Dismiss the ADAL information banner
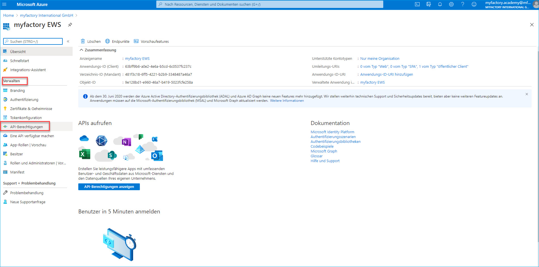Viewport: 539px width, 267px height. tap(527, 94)
